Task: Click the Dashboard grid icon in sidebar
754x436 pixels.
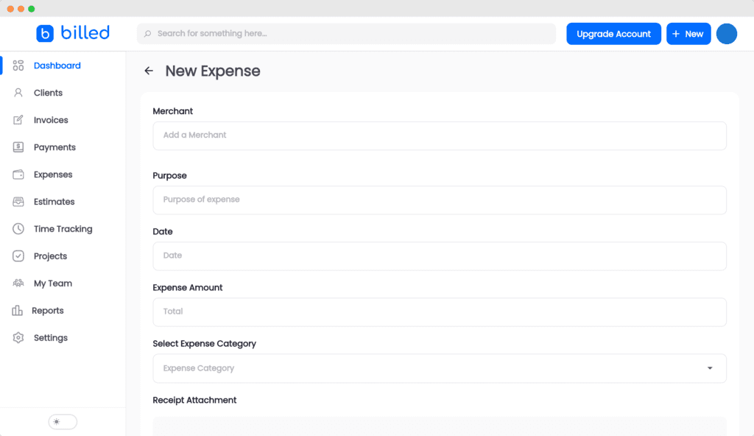Action: pos(18,66)
